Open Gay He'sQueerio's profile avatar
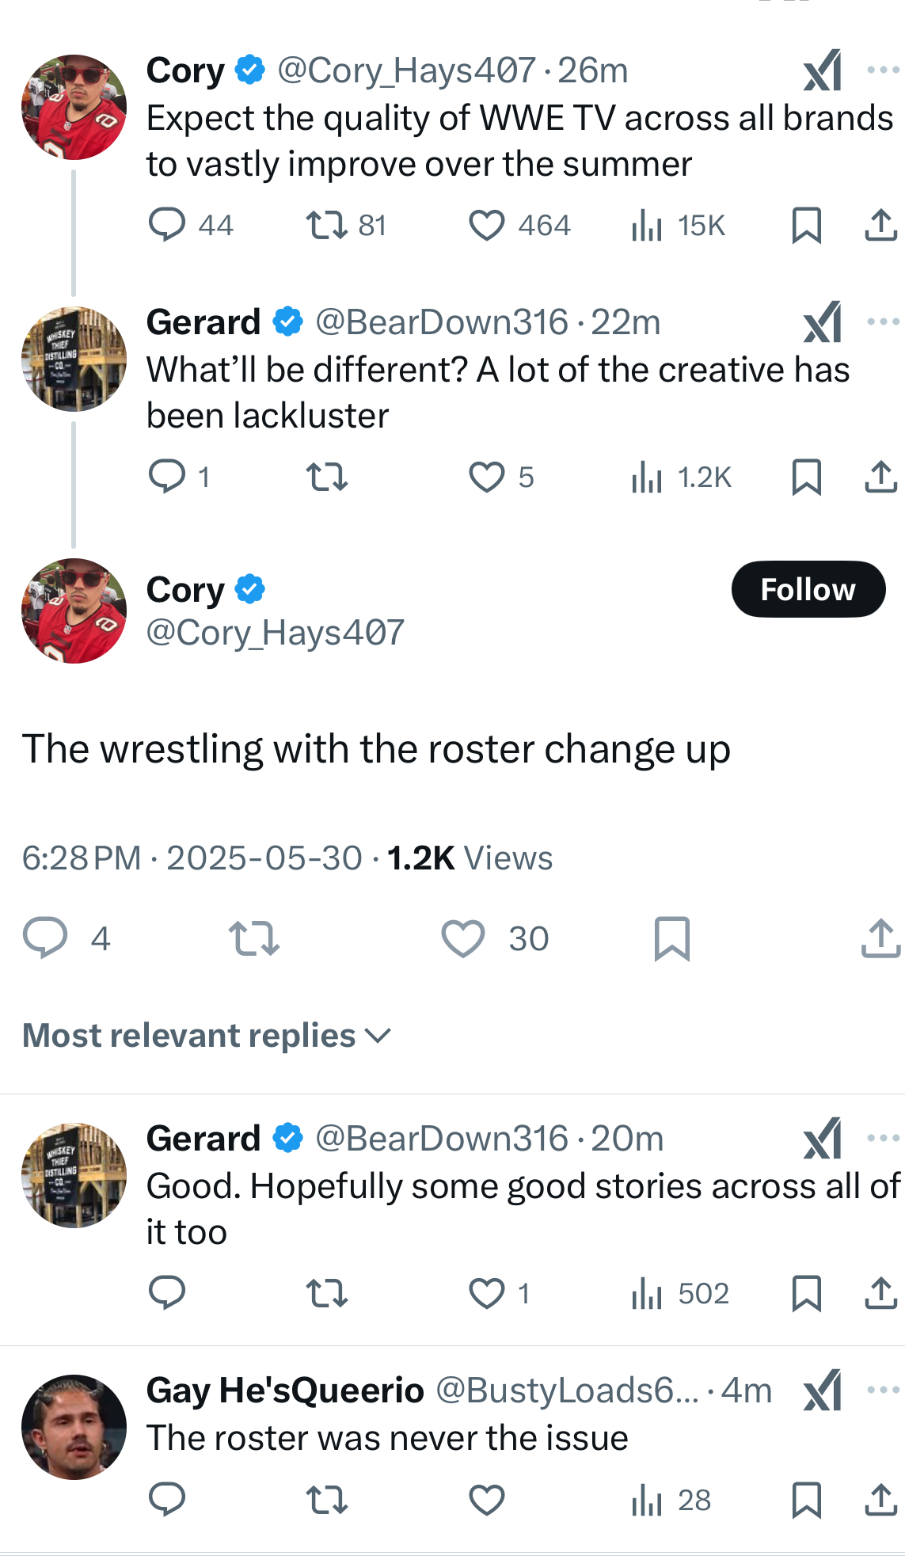905x1556 pixels. 74,1427
